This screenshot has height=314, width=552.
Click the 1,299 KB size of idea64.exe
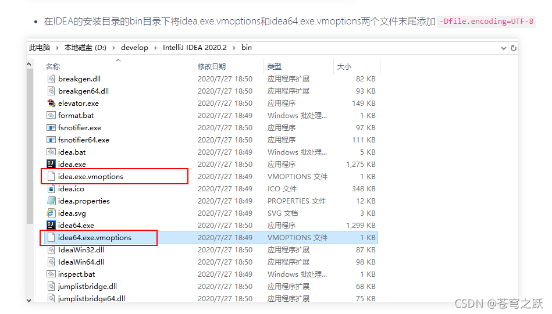pyautogui.click(x=361, y=225)
